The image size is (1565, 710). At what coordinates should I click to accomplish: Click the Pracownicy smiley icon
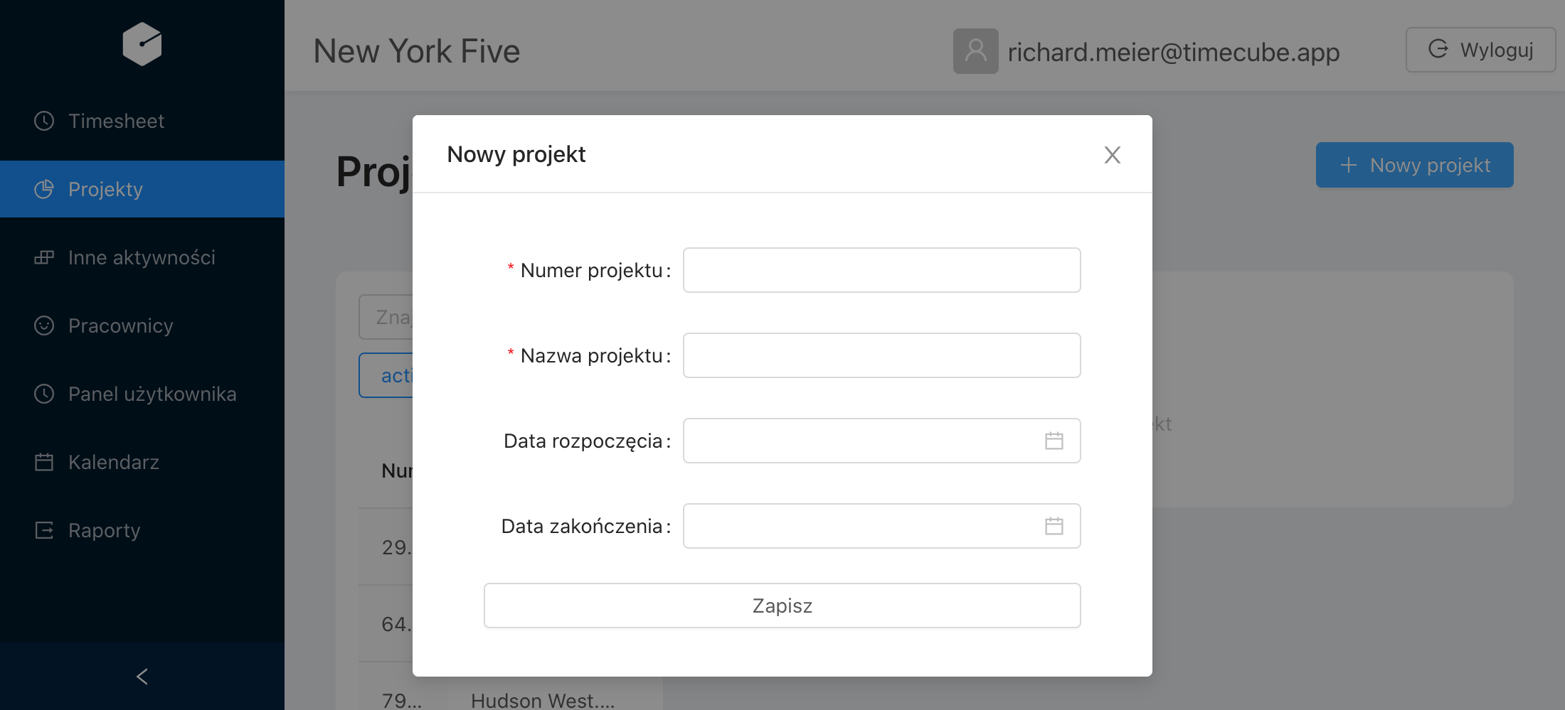(x=44, y=326)
